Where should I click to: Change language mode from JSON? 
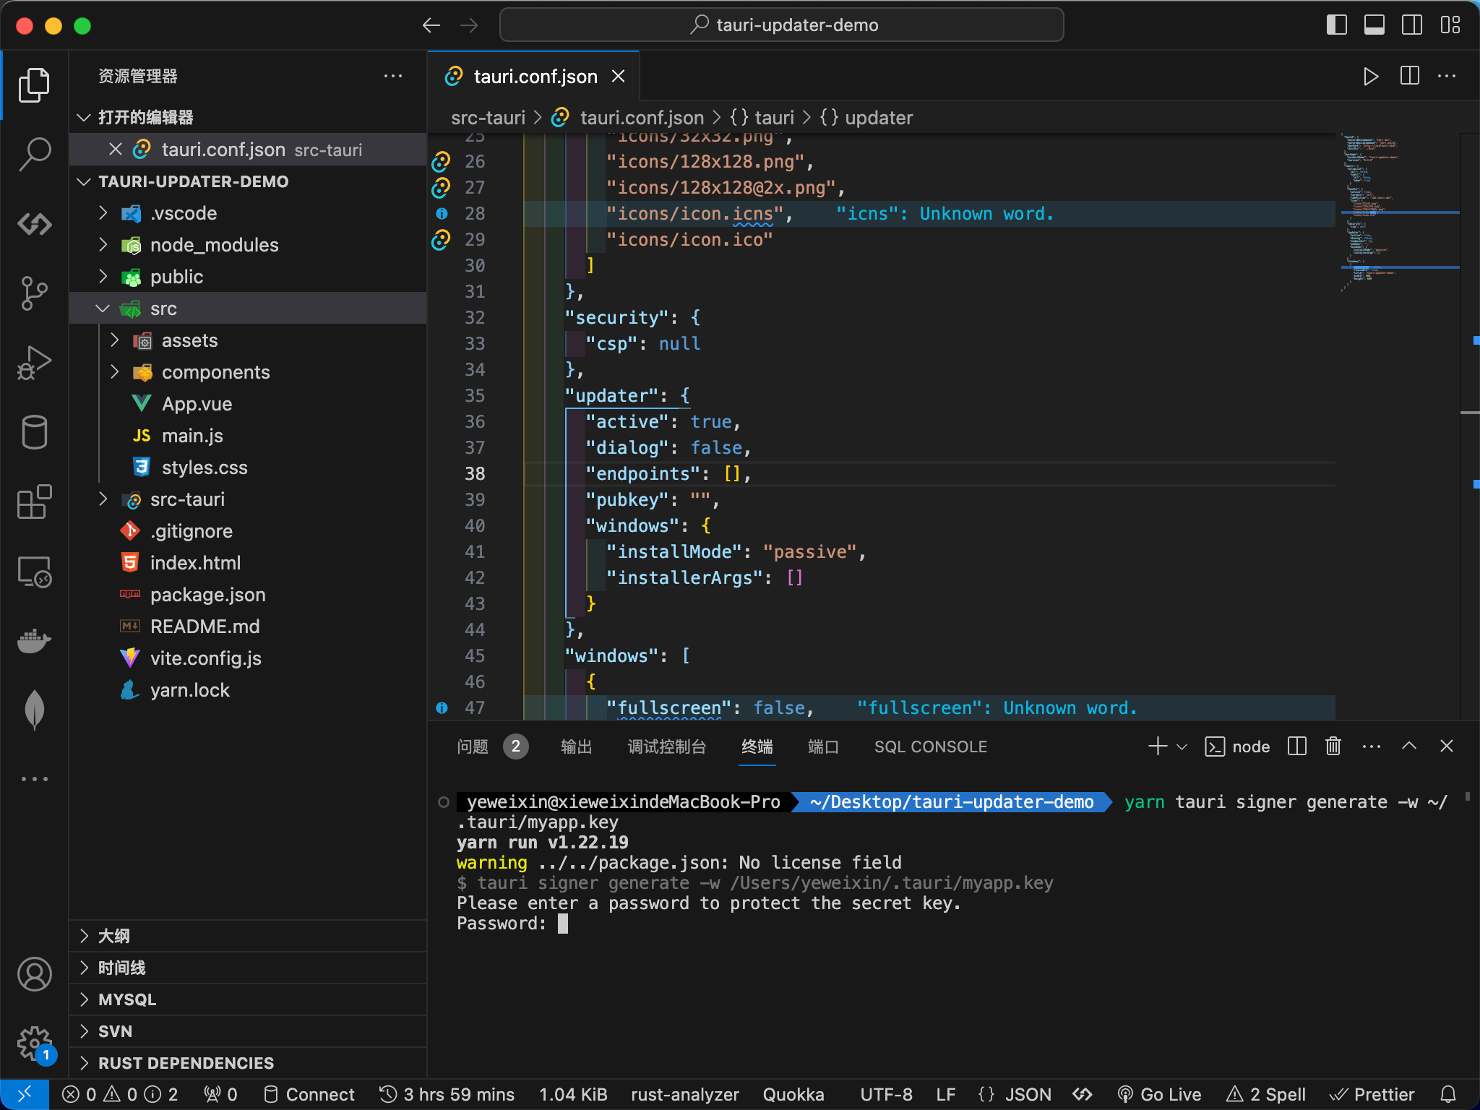(1015, 1094)
